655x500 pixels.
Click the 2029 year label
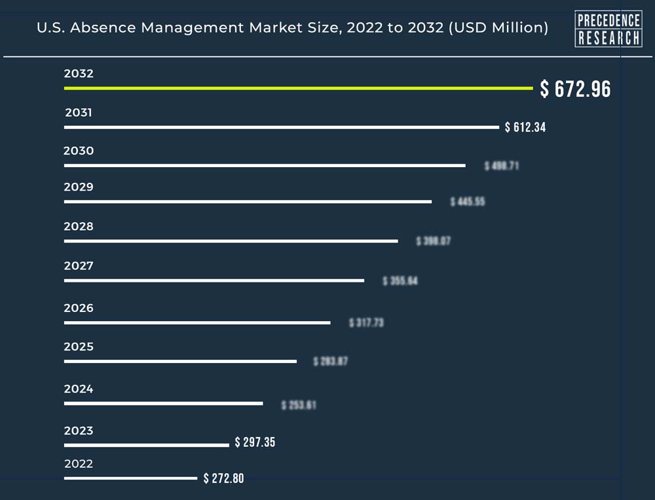click(79, 187)
